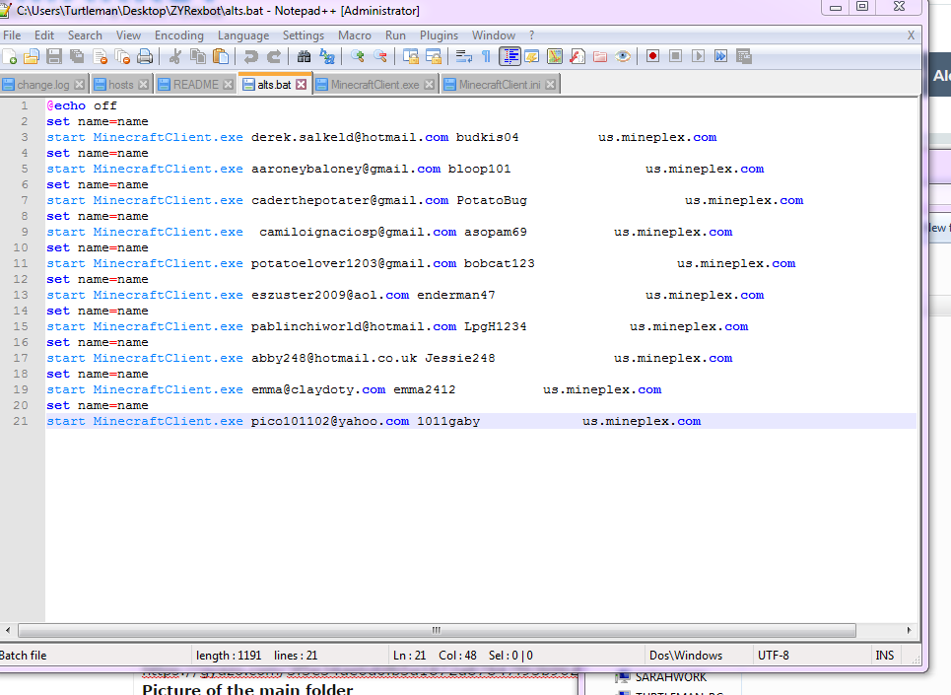The width and height of the screenshot is (951, 695).
Task: Open the Plugins menu
Action: (x=440, y=35)
